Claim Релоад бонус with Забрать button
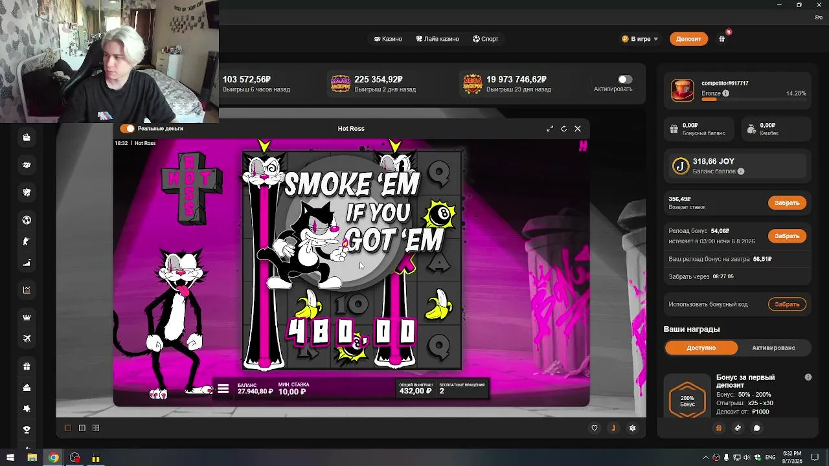 coord(787,236)
